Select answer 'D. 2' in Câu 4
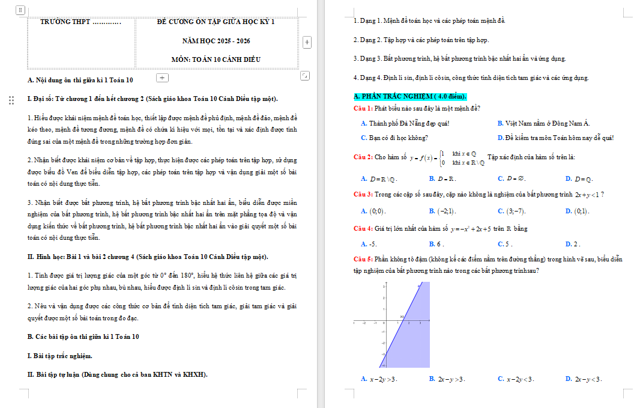Image resolution: width=640 pixels, height=408 pixels. pos(573,244)
